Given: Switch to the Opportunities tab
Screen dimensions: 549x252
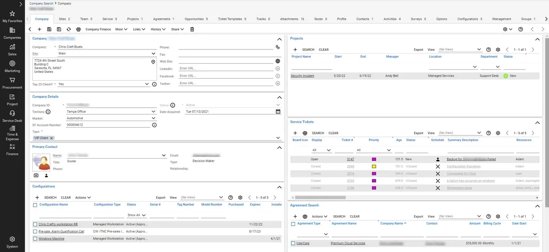Looking at the screenshot, I should [x=196, y=19].
